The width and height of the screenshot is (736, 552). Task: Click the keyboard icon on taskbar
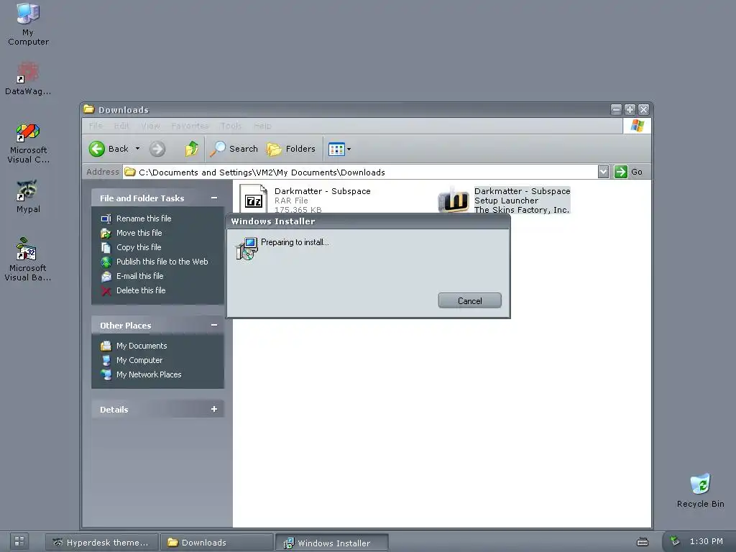[642, 542]
